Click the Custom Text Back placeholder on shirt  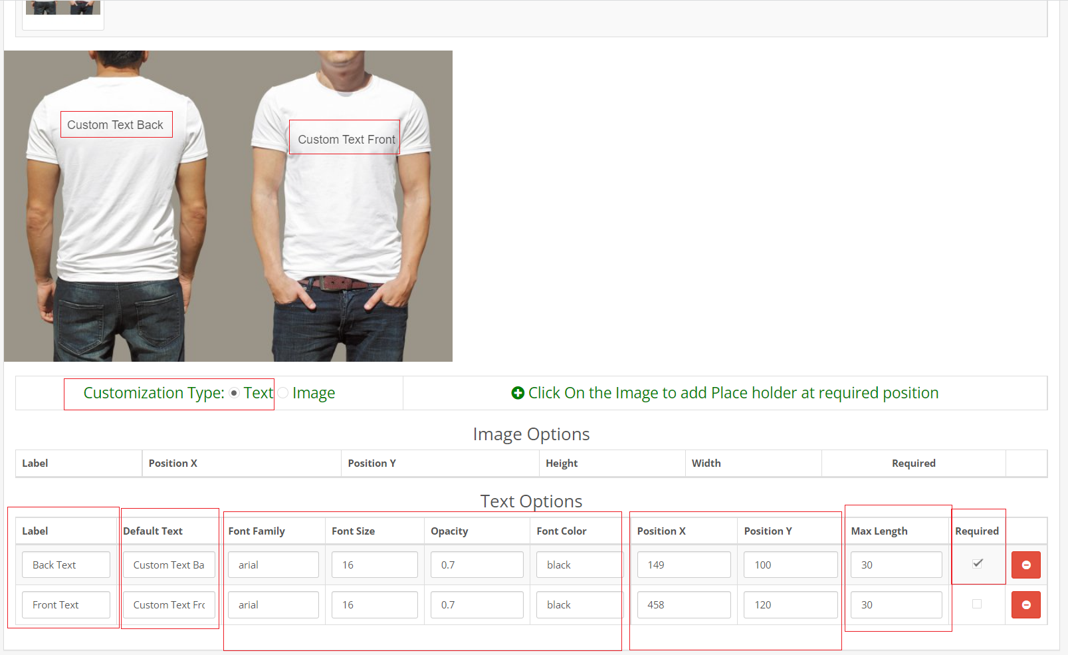(x=116, y=124)
